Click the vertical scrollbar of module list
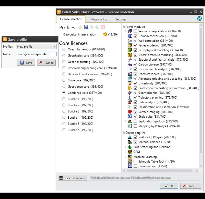The height and width of the screenshot is (199, 205). coord(201,90)
